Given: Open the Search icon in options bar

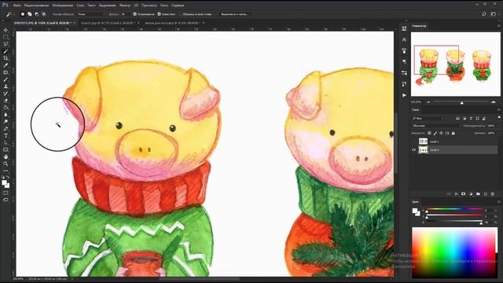Looking at the screenshot, I should [484, 14].
